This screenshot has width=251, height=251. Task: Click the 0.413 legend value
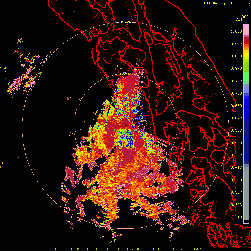click(236, 168)
